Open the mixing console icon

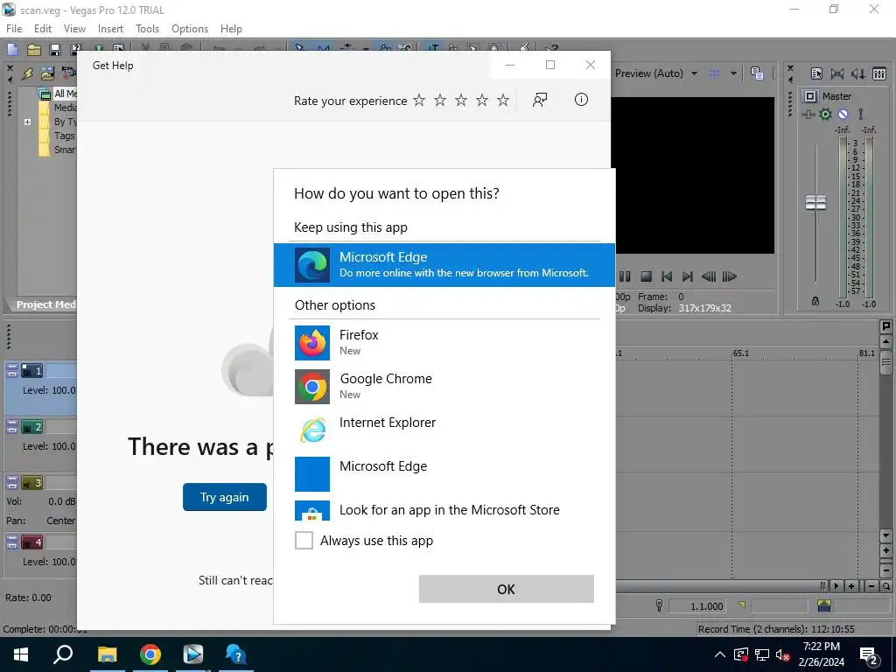point(879,73)
